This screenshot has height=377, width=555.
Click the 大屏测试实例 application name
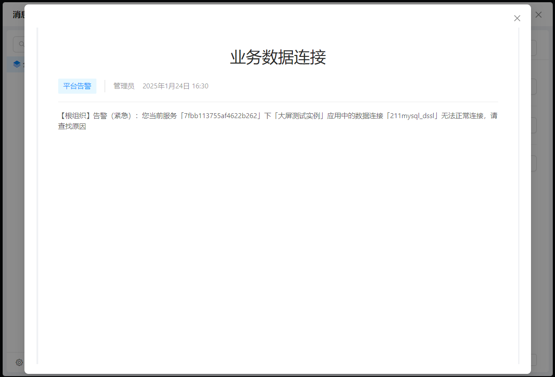(298, 116)
